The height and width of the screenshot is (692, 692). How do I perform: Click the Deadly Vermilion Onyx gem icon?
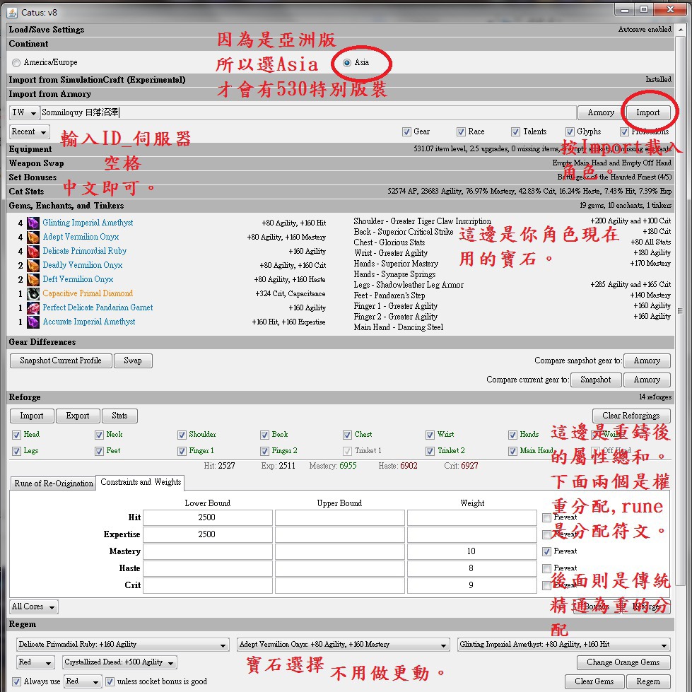[33, 266]
